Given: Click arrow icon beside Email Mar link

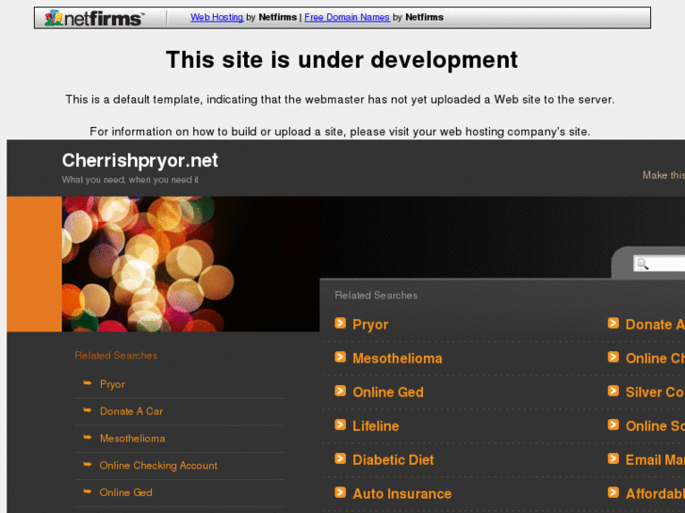Looking at the screenshot, I should [613, 458].
